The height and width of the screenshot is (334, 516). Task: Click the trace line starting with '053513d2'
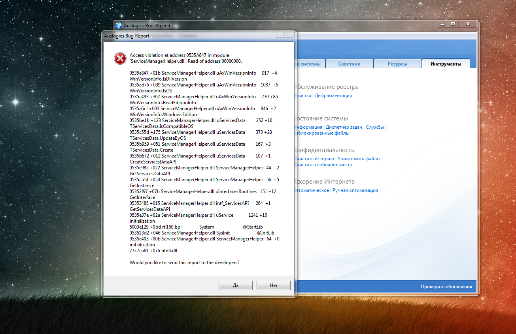point(202,233)
